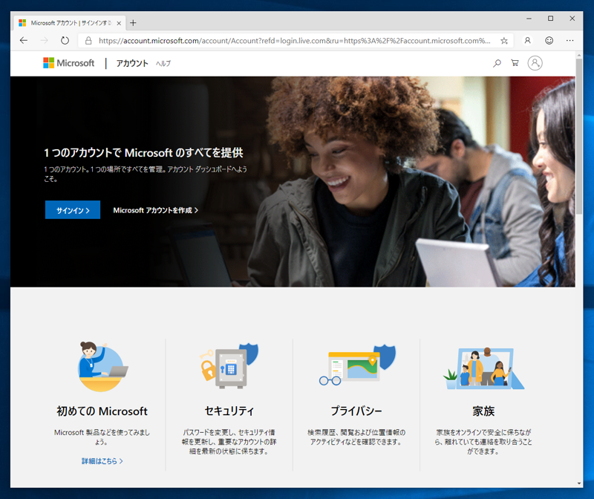This screenshot has height=499, width=594.
Task: Select the Microsoft アカウント browser tab
Action: (x=70, y=23)
